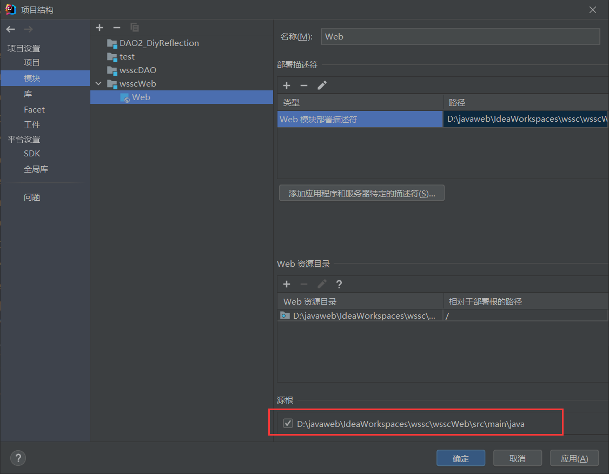Click the source root path text ending src\main\java
The height and width of the screenshot is (474, 609).
(411, 424)
